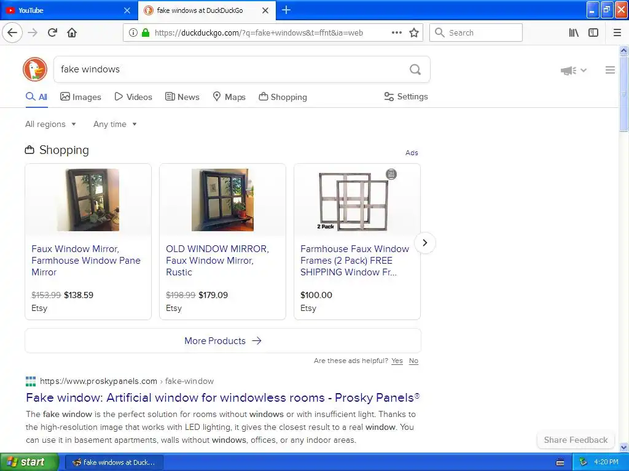
Task: Open Farmhouse Faux Window Frames listing
Action: tap(354, 260)
